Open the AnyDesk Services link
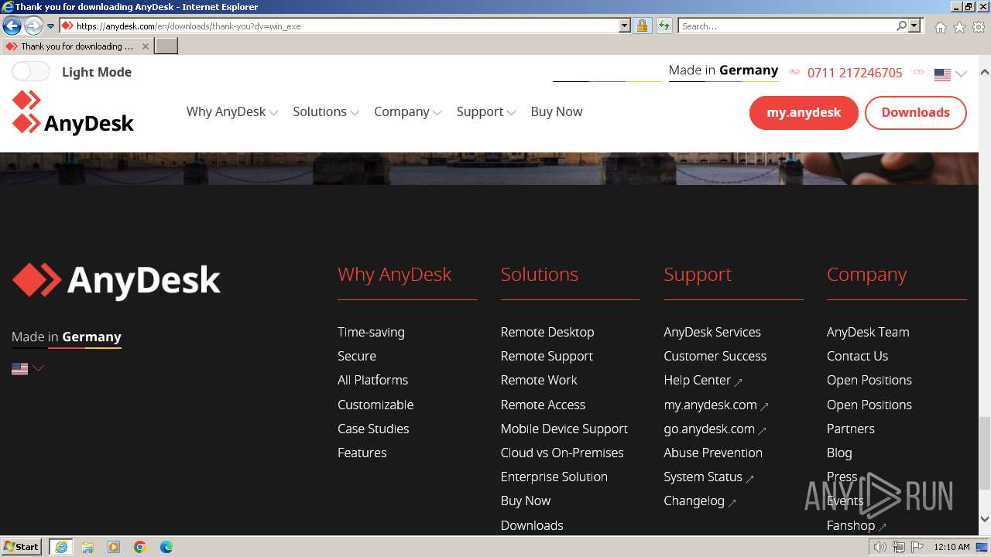 712,333
